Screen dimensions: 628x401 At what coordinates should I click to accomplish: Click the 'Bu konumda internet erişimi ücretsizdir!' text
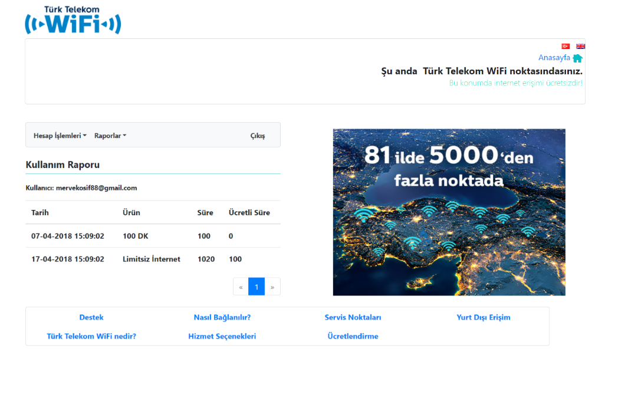[515, 83]
